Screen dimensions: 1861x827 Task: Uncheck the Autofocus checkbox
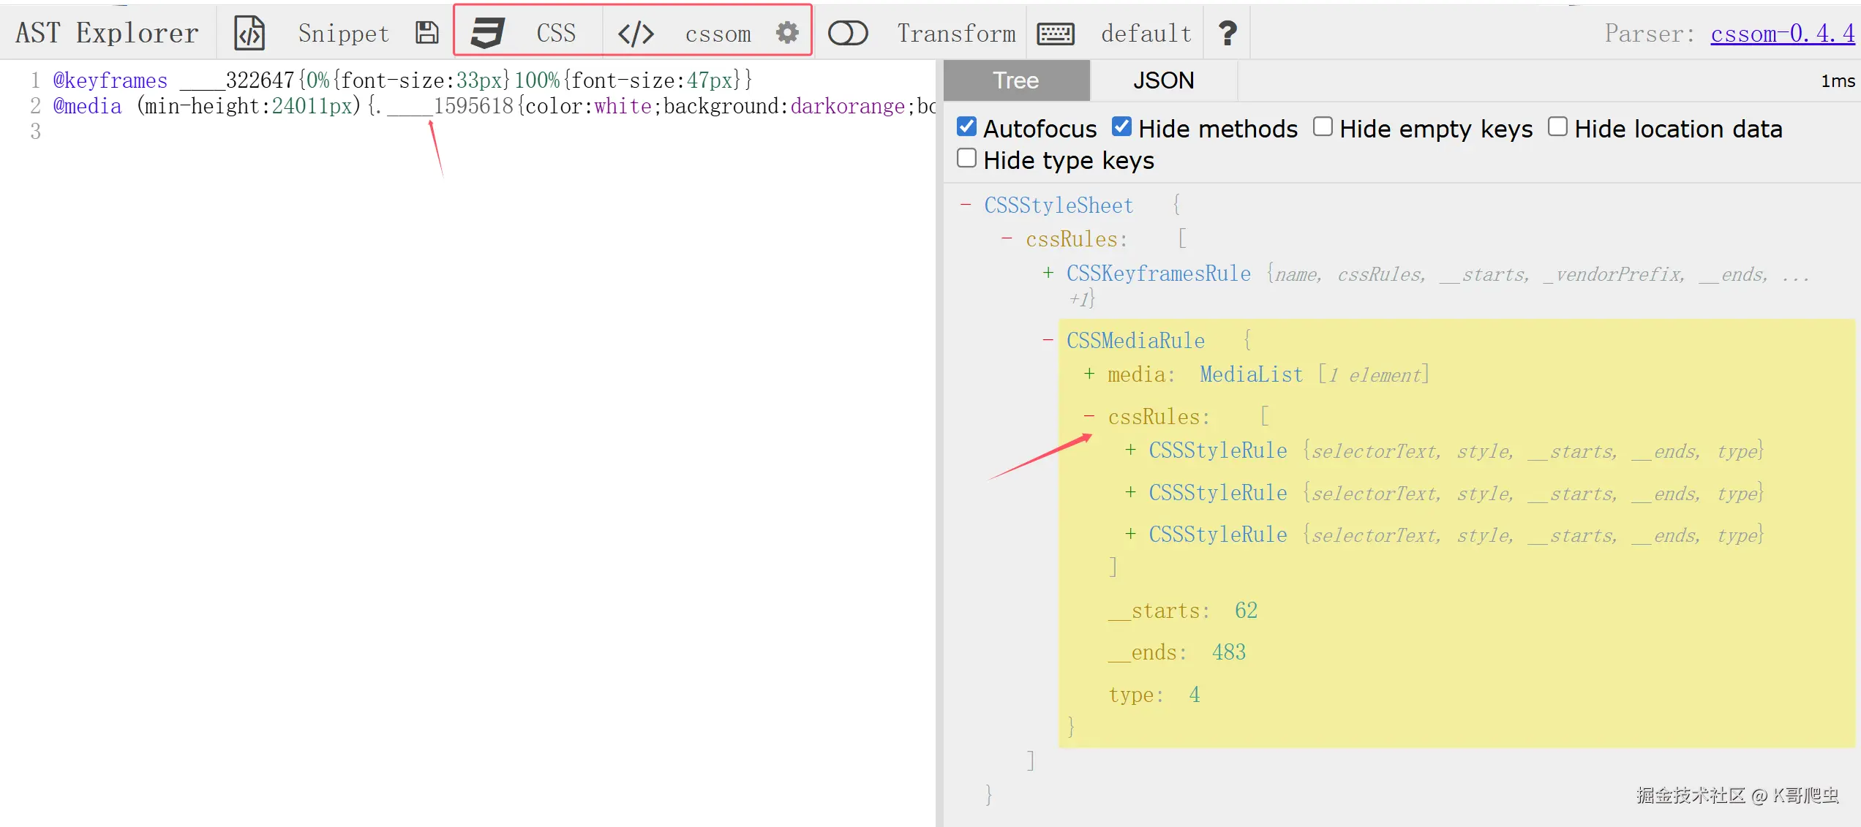point(966,127)
